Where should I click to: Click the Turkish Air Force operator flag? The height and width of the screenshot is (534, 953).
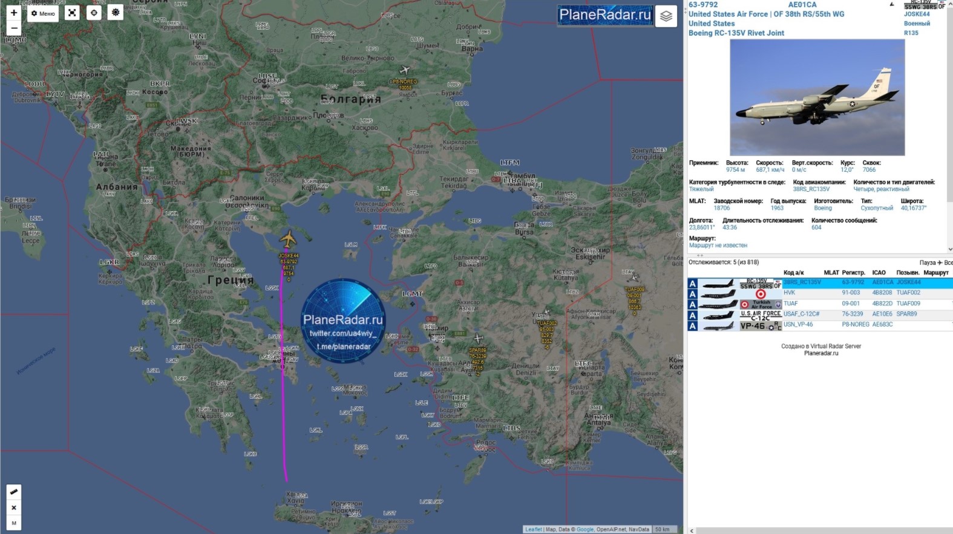[x=761, y=304]
